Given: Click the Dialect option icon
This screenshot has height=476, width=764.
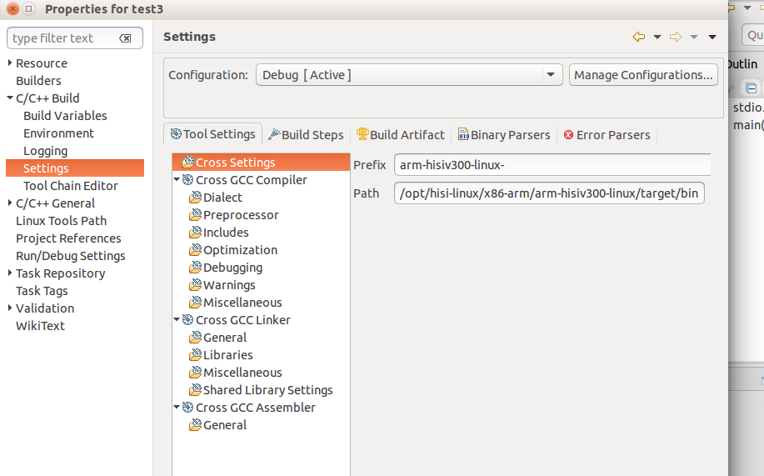Looking at the screenshot, I should point(196,197).
